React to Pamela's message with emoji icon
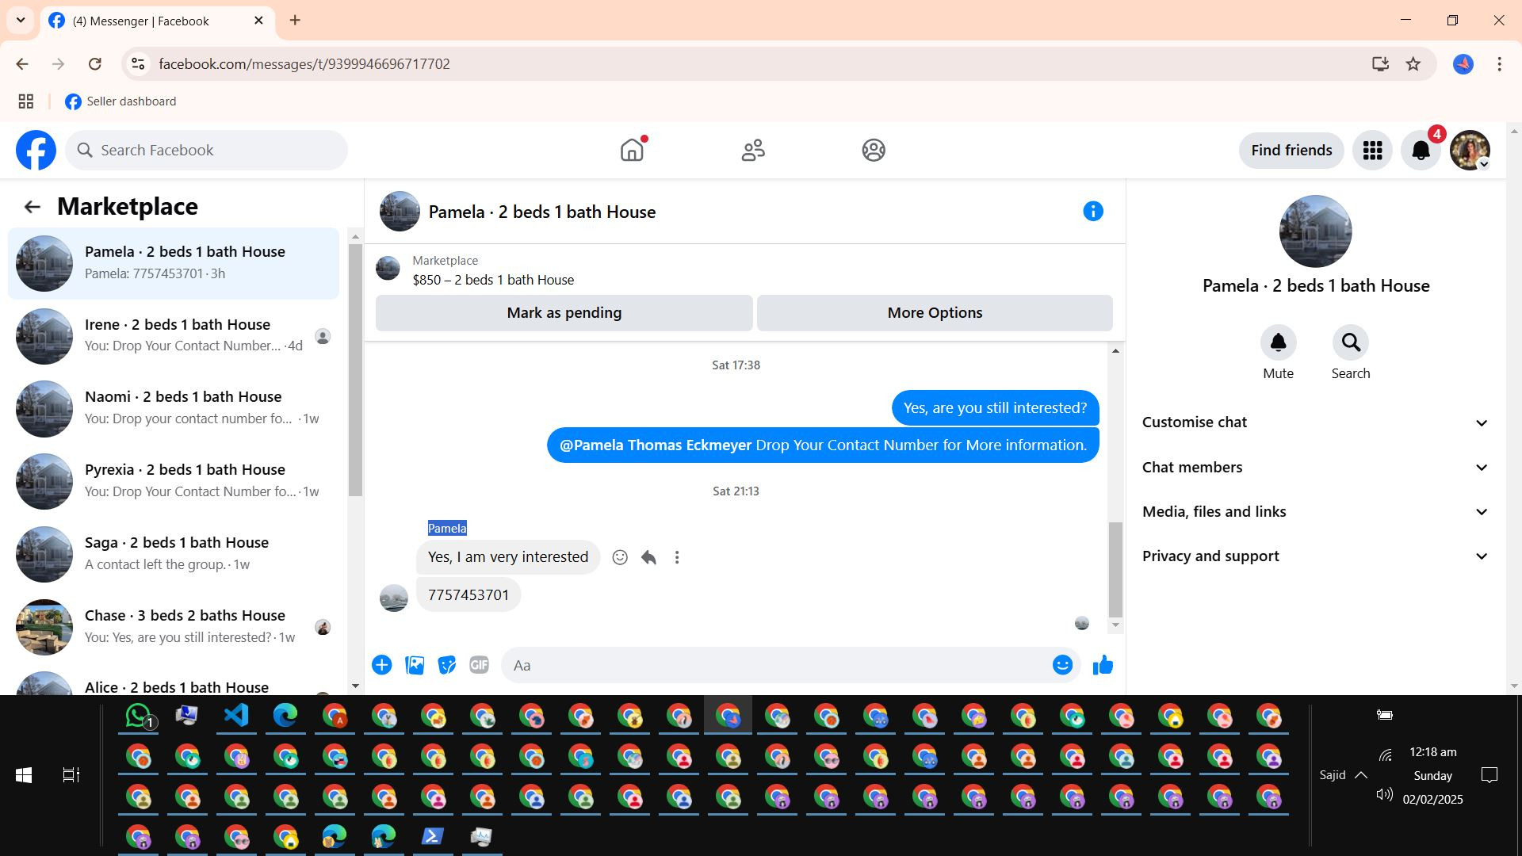The image size is (1522, 856). [620, 557]
